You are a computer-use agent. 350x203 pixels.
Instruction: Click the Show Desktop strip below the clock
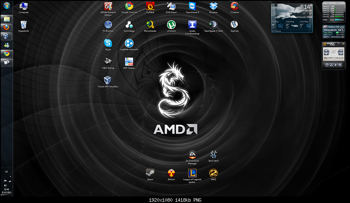pyautogui.click(x=7, y=195)
